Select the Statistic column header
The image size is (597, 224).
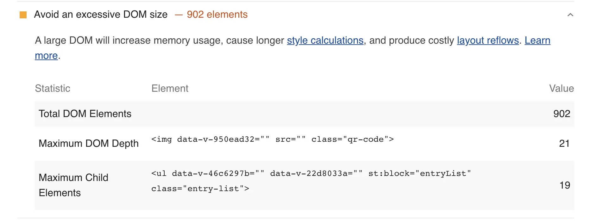tap(53, 88)
